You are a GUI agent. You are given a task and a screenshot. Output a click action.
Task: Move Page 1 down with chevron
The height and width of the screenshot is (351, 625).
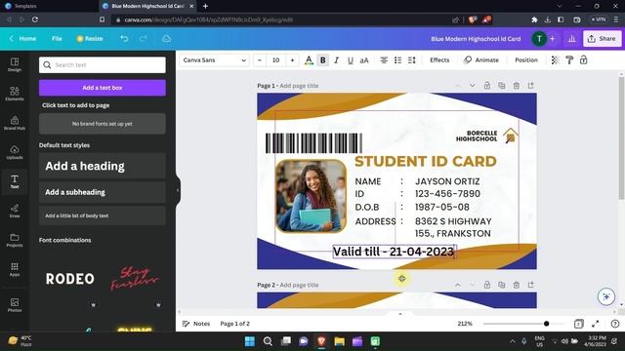point(473,86)
